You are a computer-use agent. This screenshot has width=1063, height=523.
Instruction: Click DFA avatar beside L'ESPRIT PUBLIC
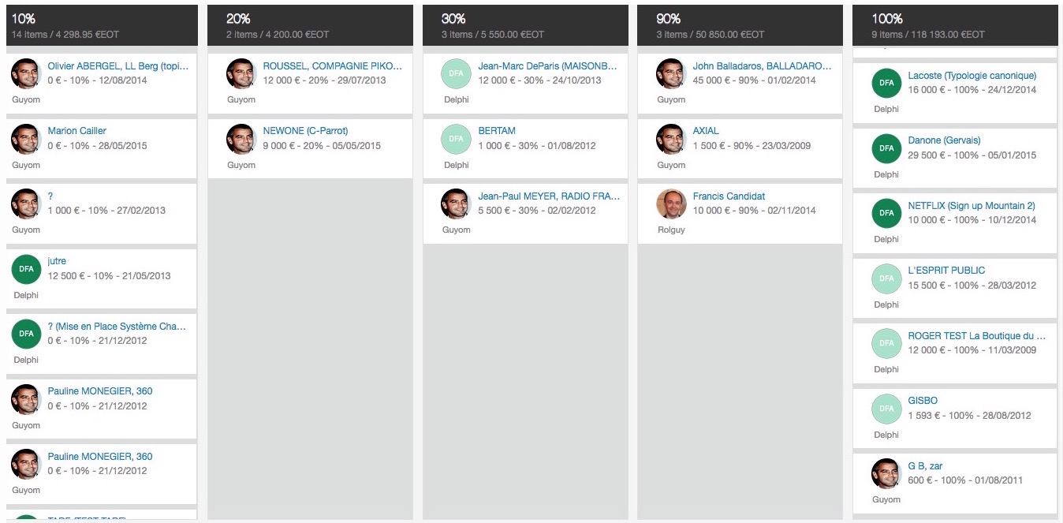pos(886,278)
